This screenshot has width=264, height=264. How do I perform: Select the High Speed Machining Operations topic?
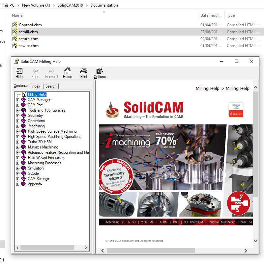55,137
